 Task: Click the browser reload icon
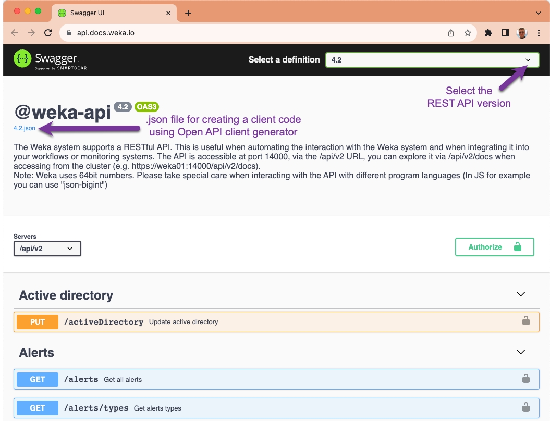(x=48, y=33)
